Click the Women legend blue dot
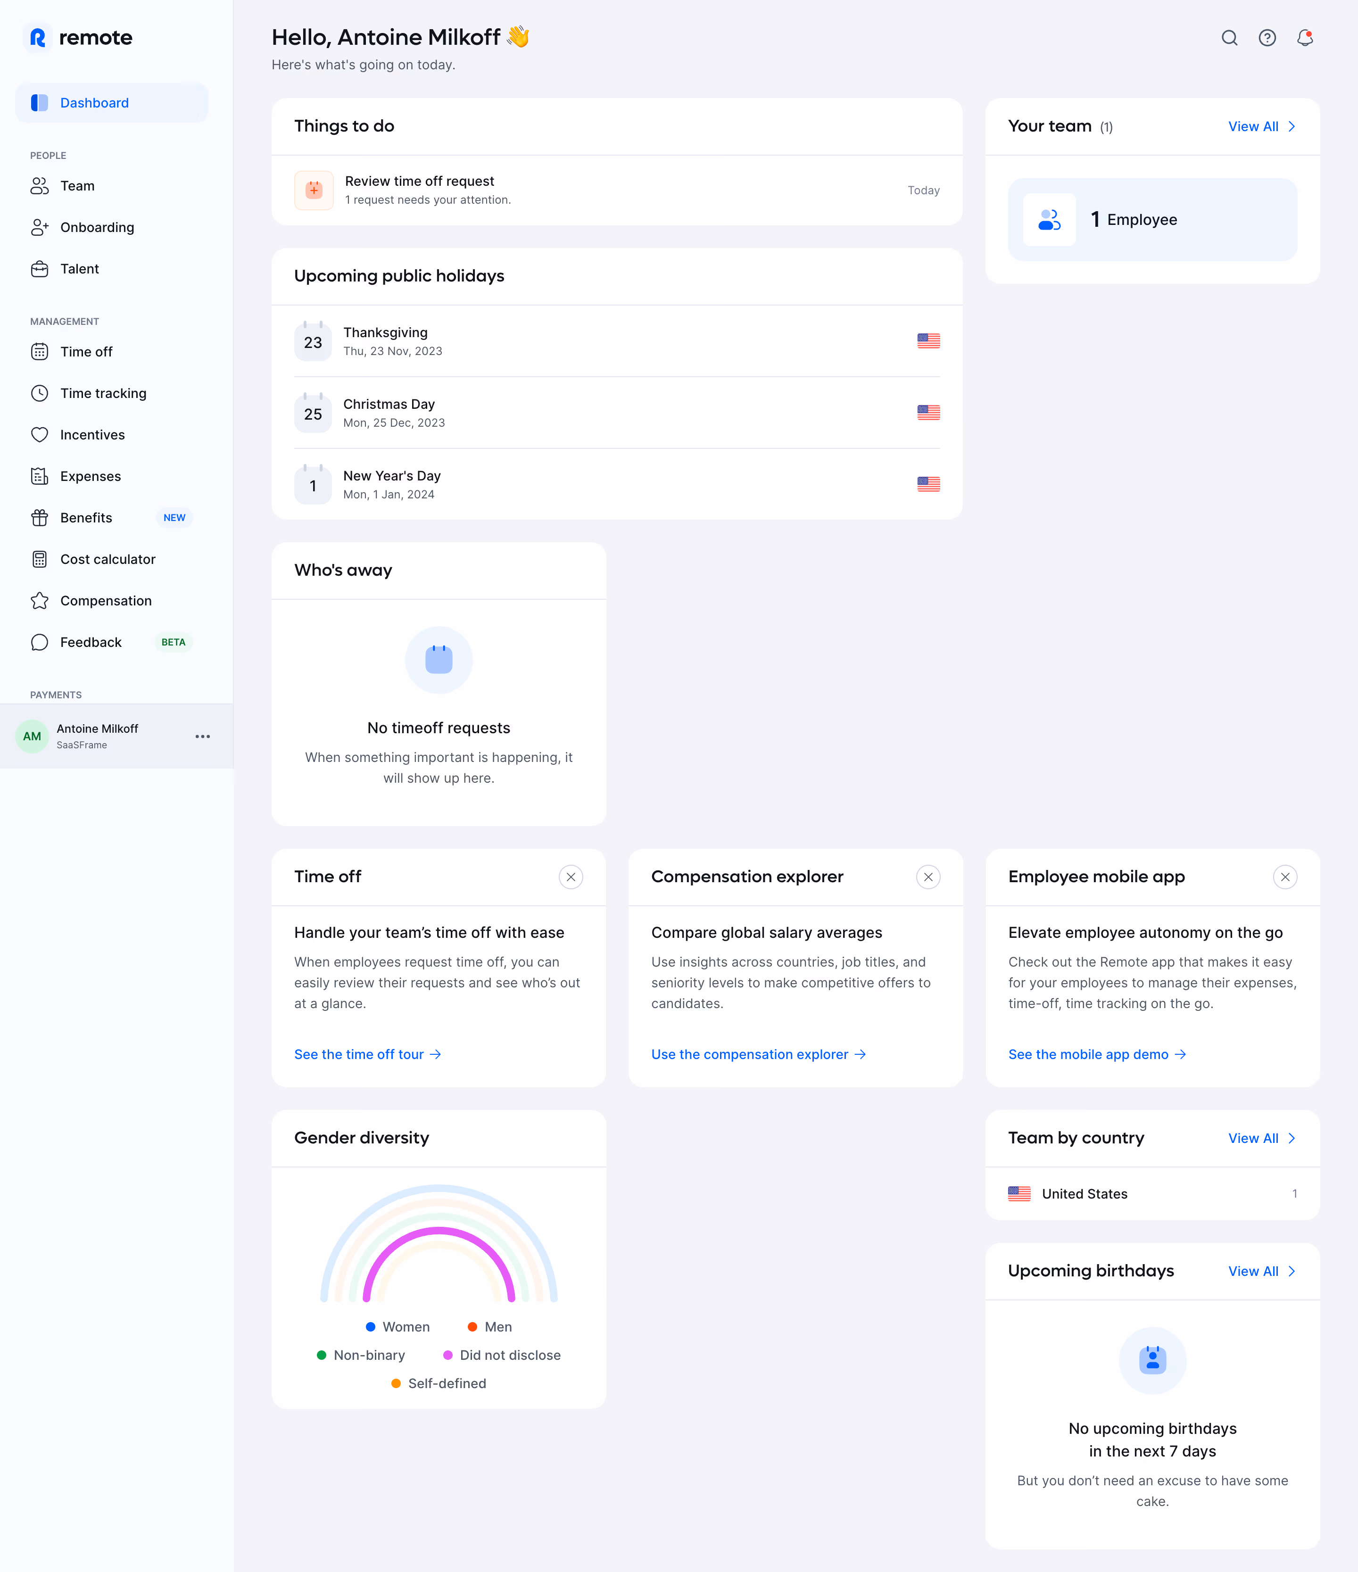This screenshot has width=1358, height=1572. click(x=371, y=1327)
